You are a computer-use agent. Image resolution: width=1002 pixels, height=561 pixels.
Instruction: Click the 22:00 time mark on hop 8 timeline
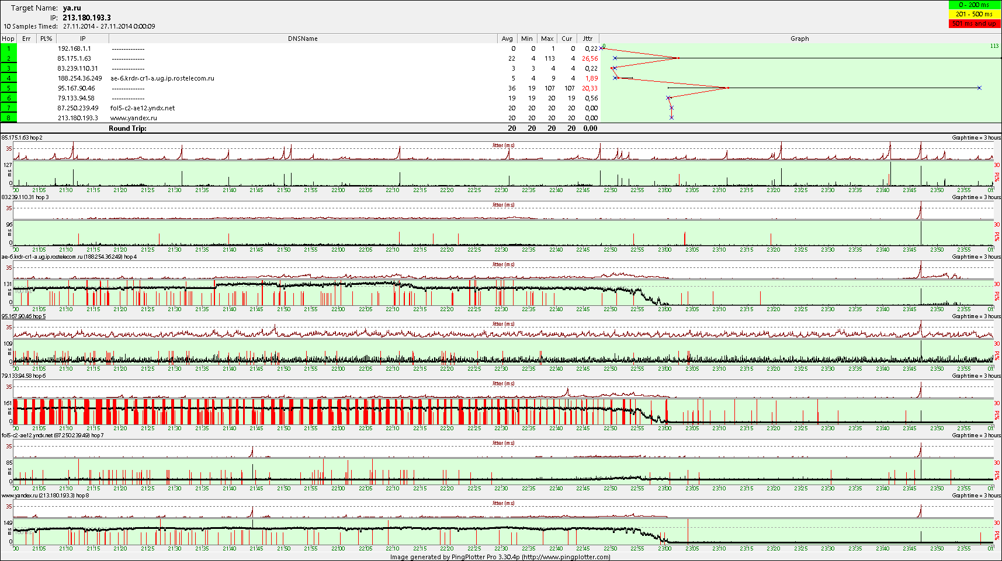click(x=338, y=548)
